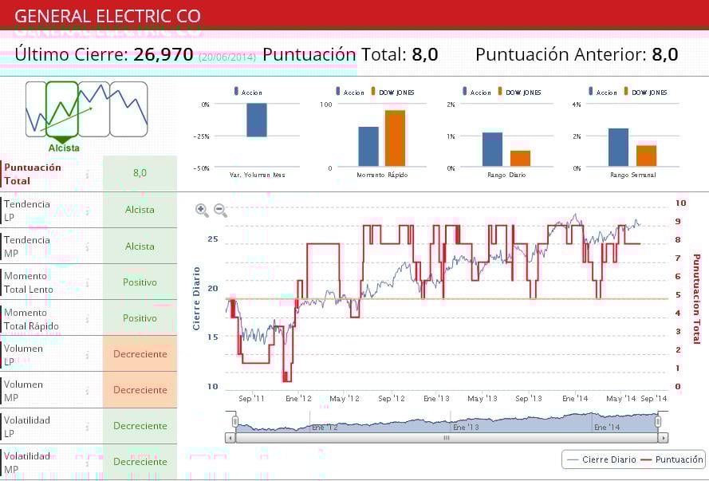Click blue Accion bar in Rango Diario
The image size is (709, 481).
coord(492,150)
